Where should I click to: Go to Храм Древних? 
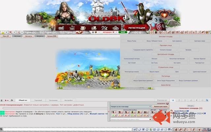pyautogui.click(x=177, y=41)
